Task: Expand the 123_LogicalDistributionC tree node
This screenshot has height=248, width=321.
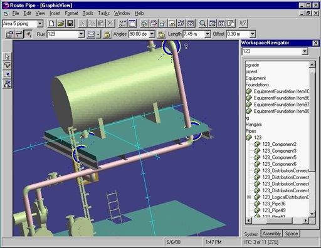Action: [x=249, y=197]
